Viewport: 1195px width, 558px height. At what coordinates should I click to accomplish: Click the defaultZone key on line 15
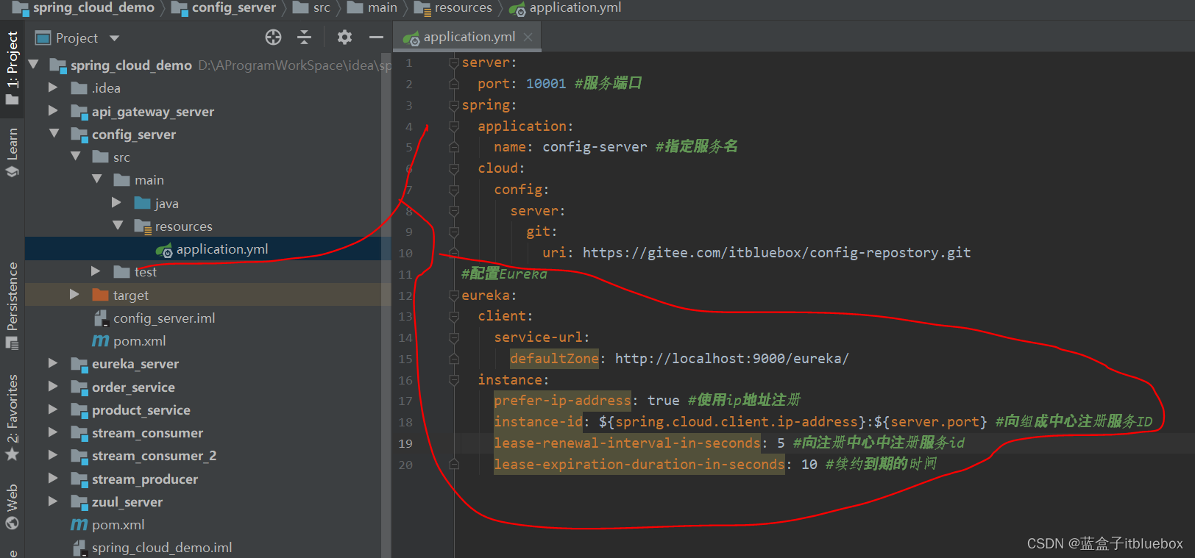[554, 359]
